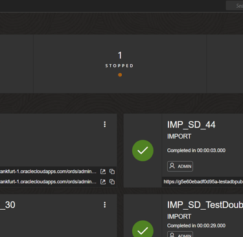Viewport: 243px width, 237px height.
Task: Click the ADMIN user badge on IMP_SD_TestDoub
Action: [180, 234]
